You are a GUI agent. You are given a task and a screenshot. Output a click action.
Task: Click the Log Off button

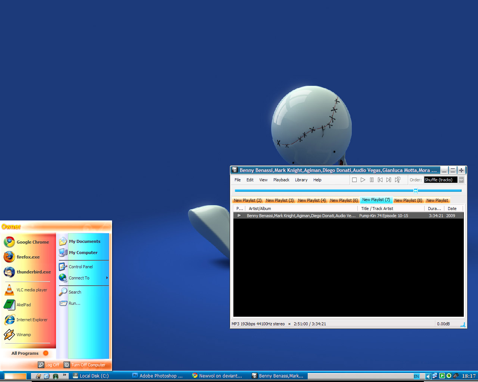pyautogui.click(x=49, y=365)
